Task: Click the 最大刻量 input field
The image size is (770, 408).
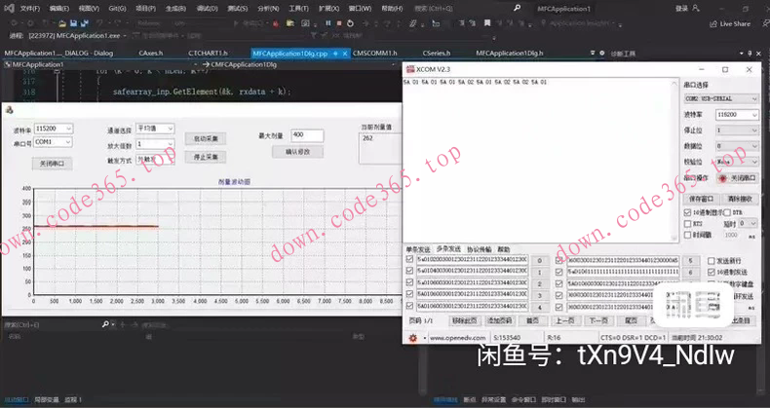Action: [312, 134]
